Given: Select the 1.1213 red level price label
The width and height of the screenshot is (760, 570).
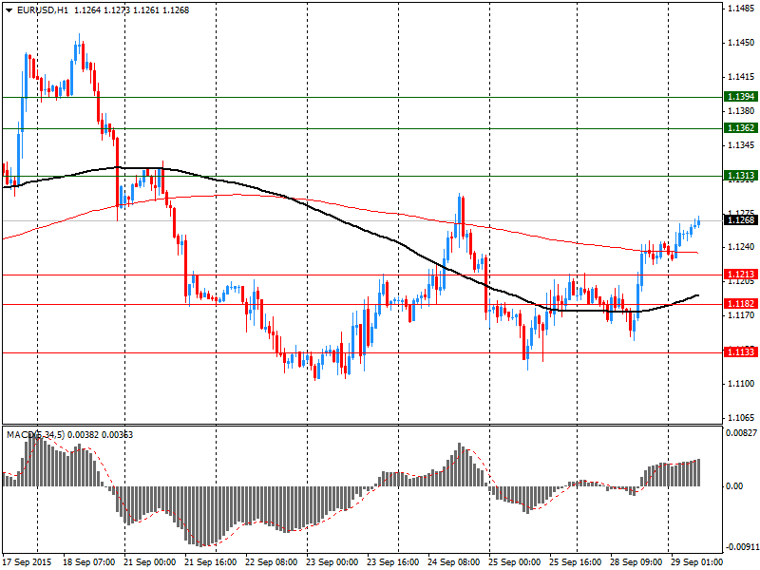Looking at the screenshot, I should (x=741, y=275).
